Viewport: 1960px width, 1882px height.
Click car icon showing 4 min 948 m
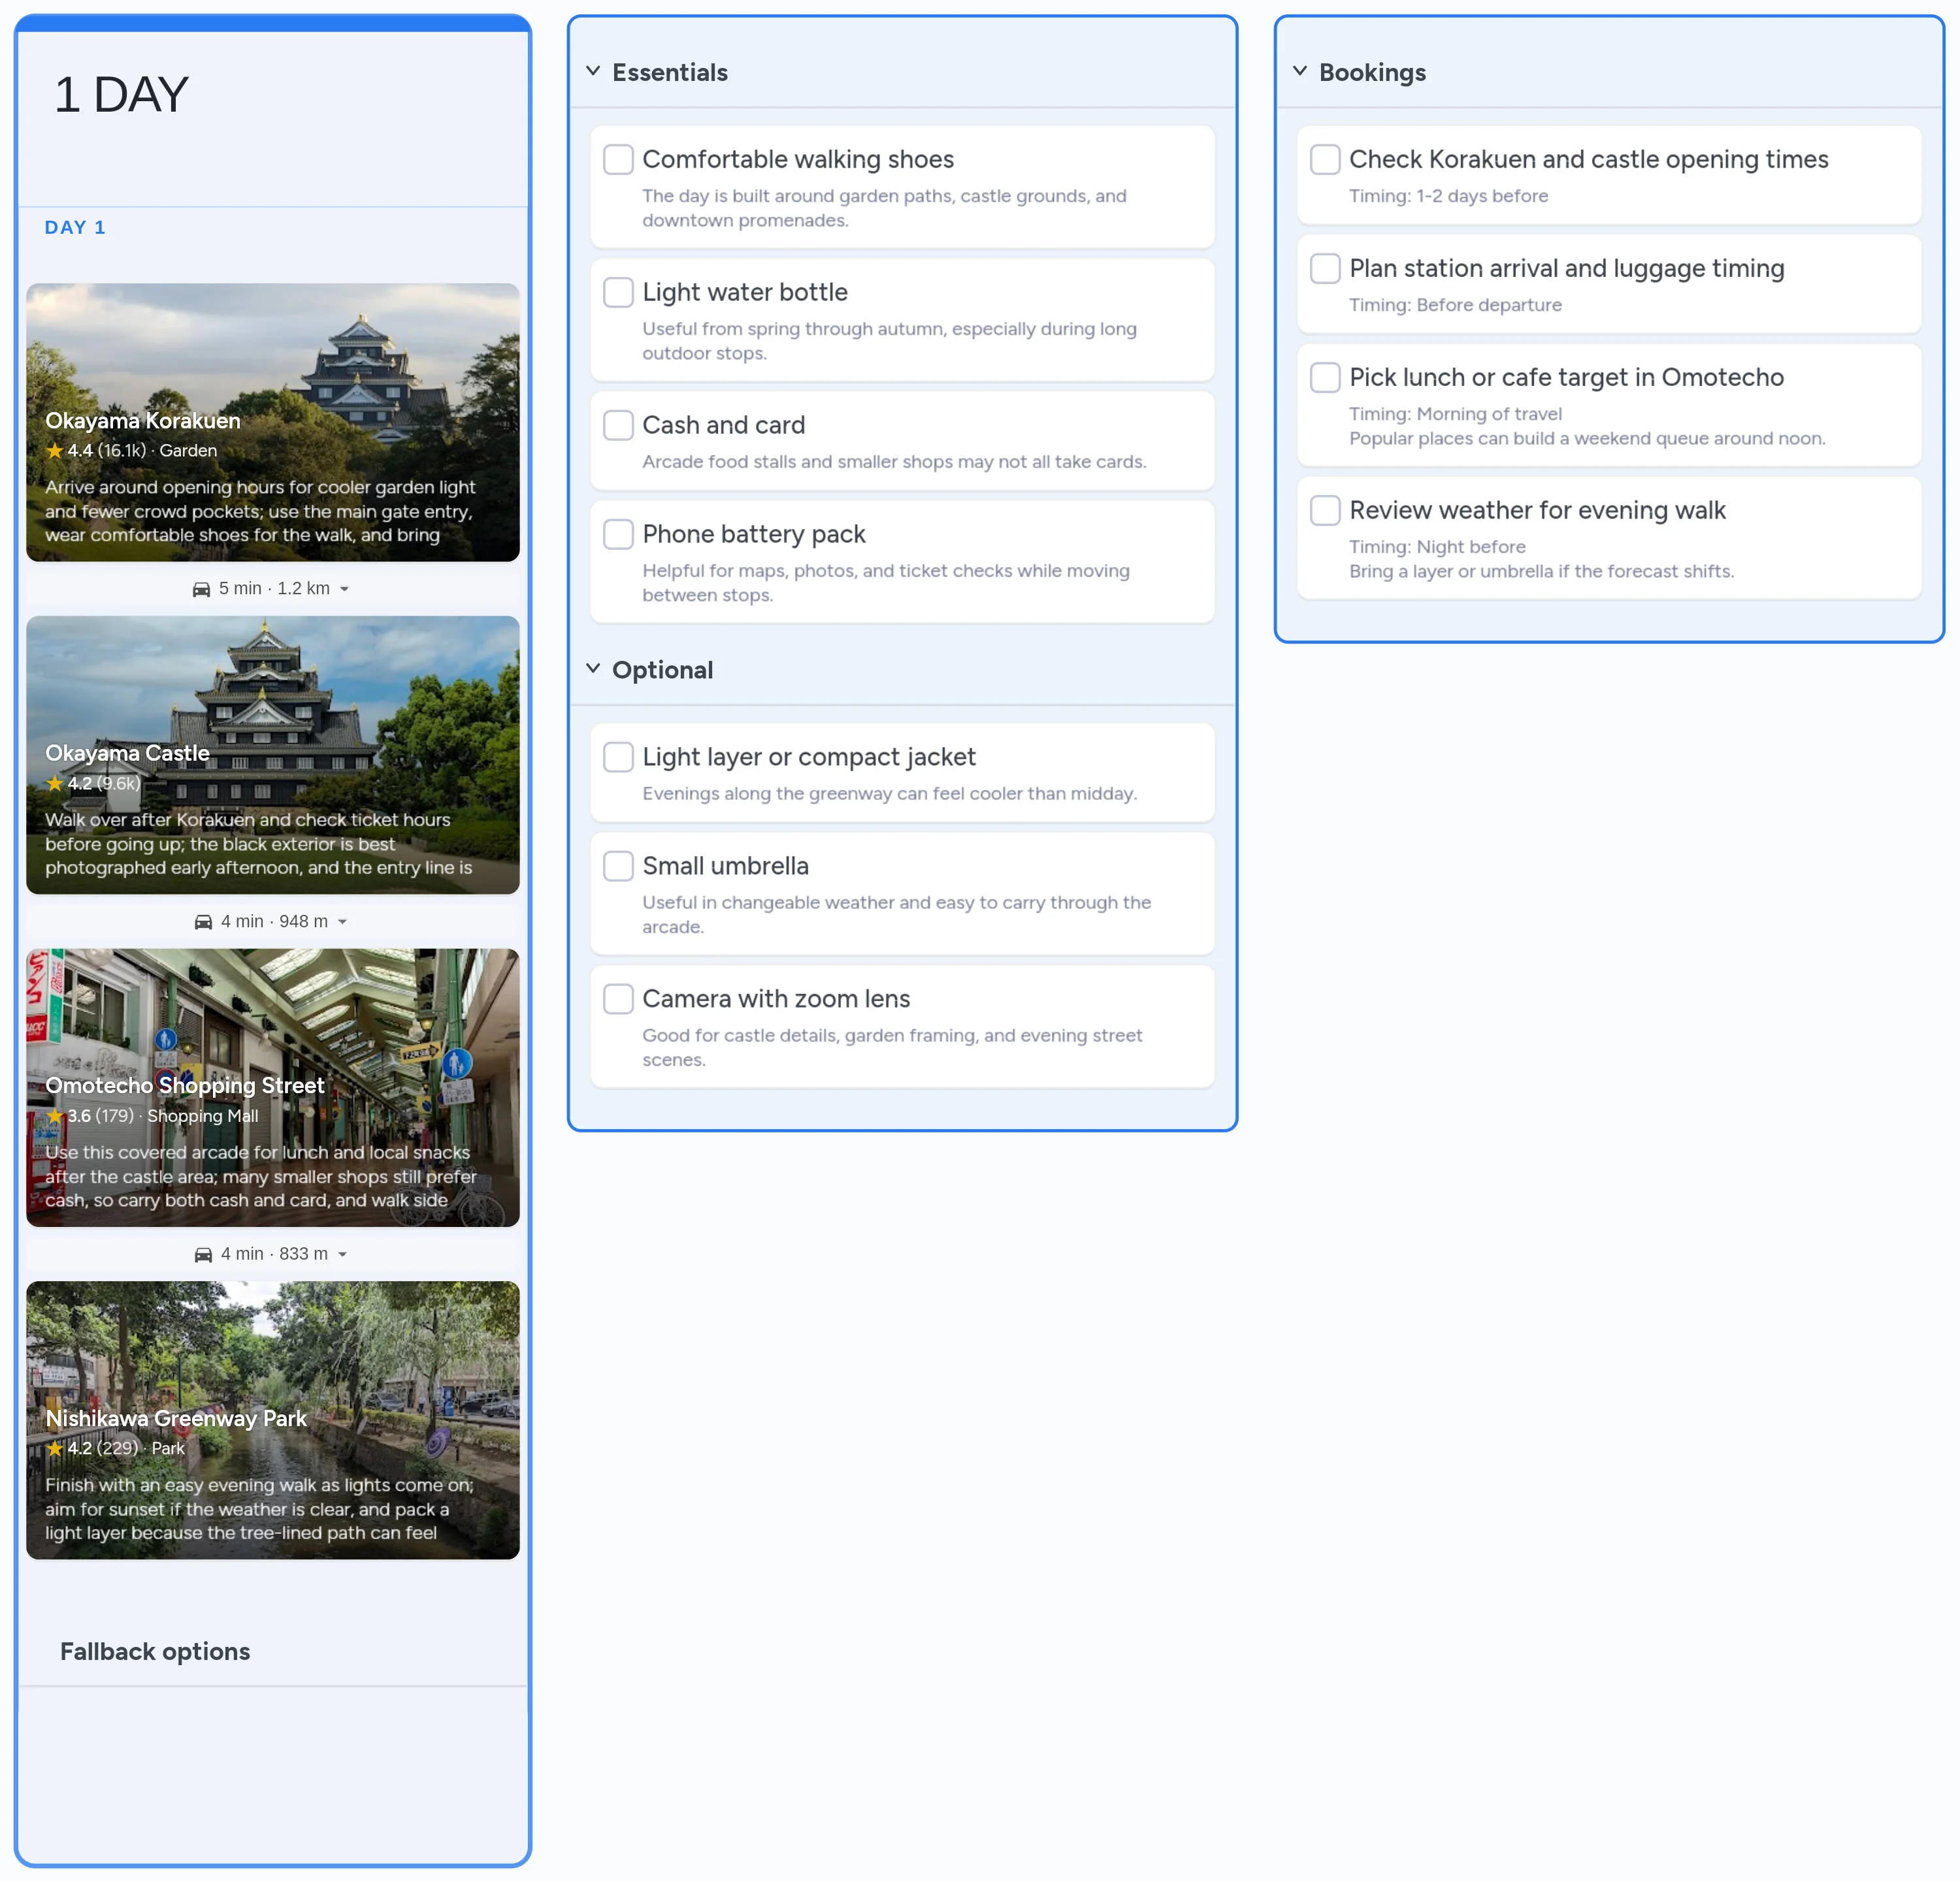click(x=203, y=921)
